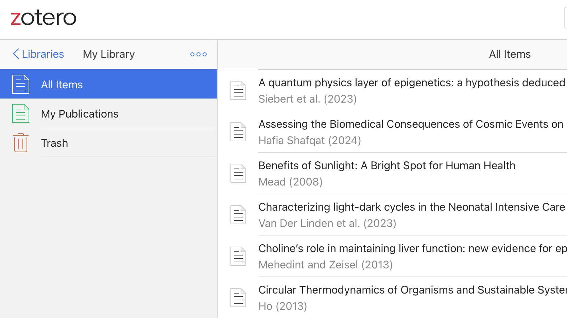
Task: Select Benefits of Sunlight article title
Action: (387, 165)
